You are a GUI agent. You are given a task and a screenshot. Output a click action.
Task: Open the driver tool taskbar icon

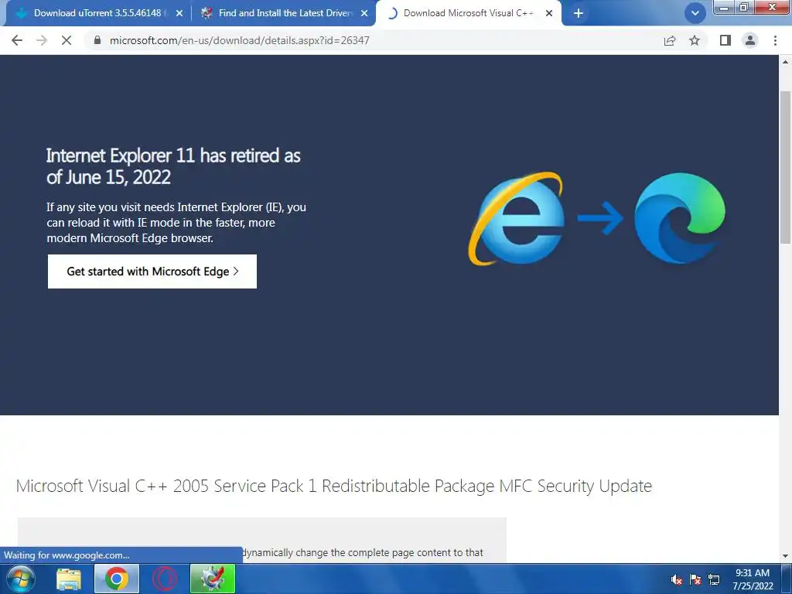pyautogui.click(x=213, y=579)
